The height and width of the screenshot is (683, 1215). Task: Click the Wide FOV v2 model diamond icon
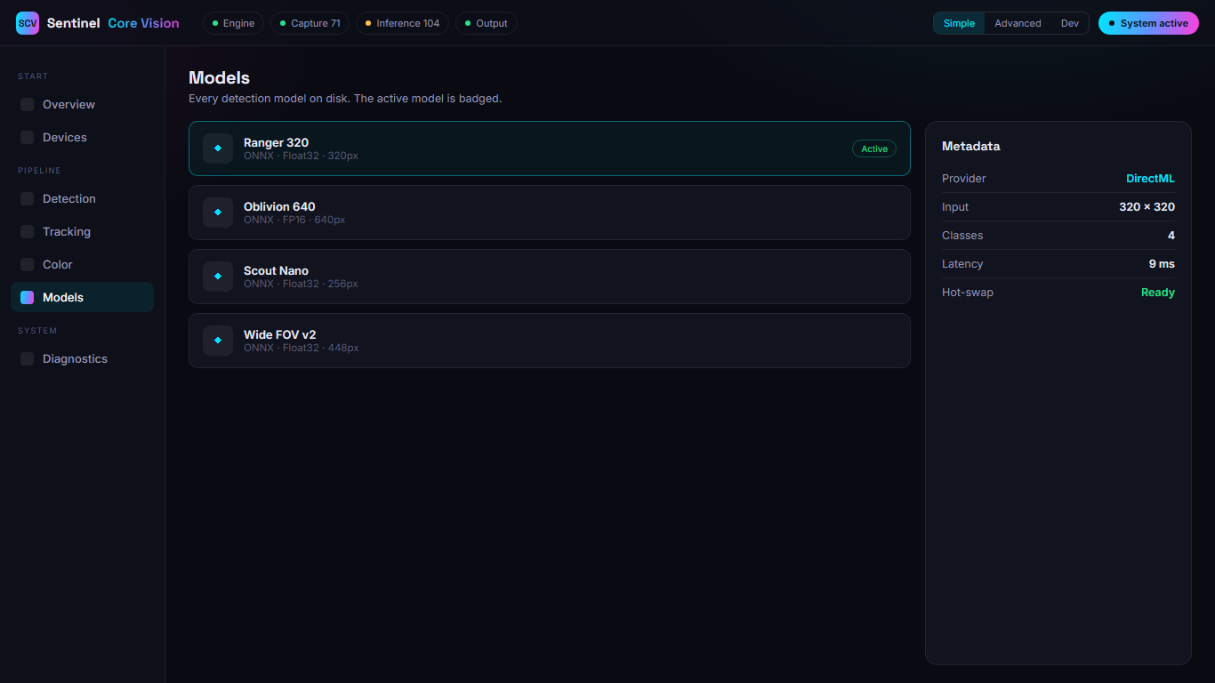pos(218,341)
